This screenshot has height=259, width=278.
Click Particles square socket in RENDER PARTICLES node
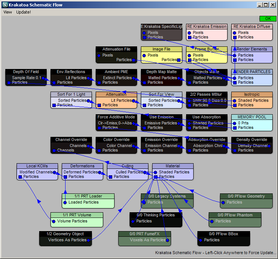pos(235,83)
